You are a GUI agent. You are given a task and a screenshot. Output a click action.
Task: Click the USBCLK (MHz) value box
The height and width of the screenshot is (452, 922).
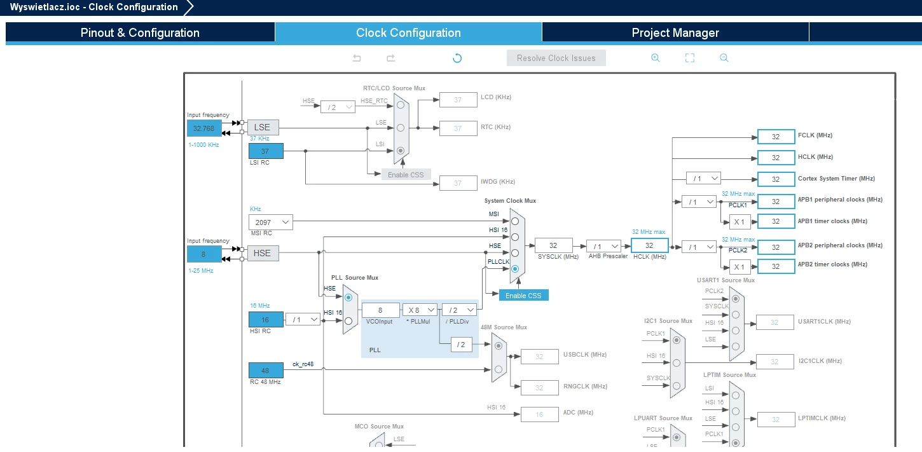(x=539, y=357)
